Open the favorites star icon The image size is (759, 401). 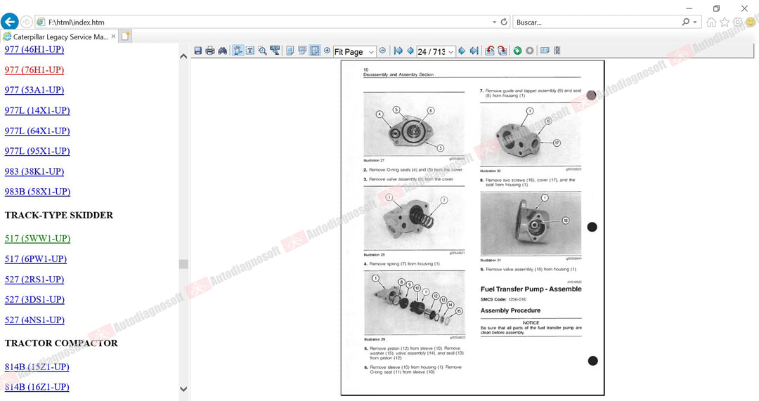pos(724,22)
